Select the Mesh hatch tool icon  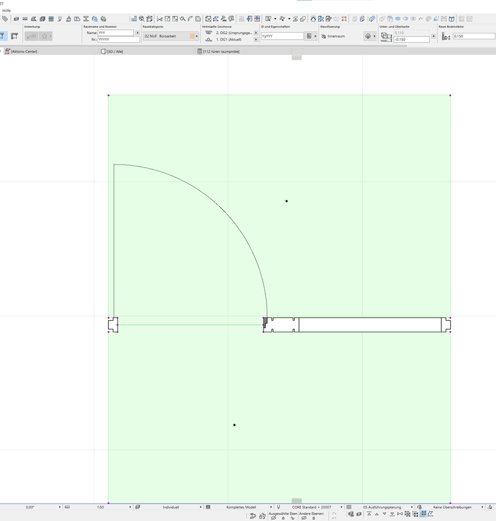(51, 19)
